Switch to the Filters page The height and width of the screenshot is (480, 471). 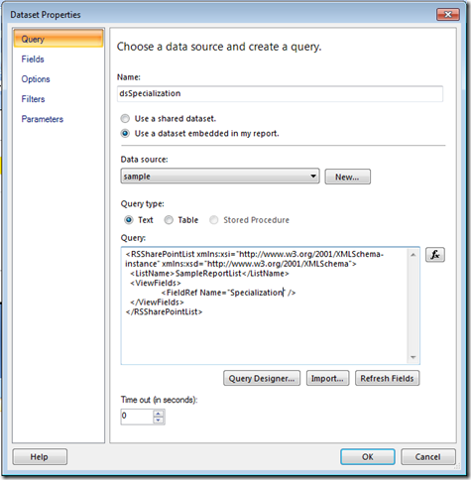point(33,99)
